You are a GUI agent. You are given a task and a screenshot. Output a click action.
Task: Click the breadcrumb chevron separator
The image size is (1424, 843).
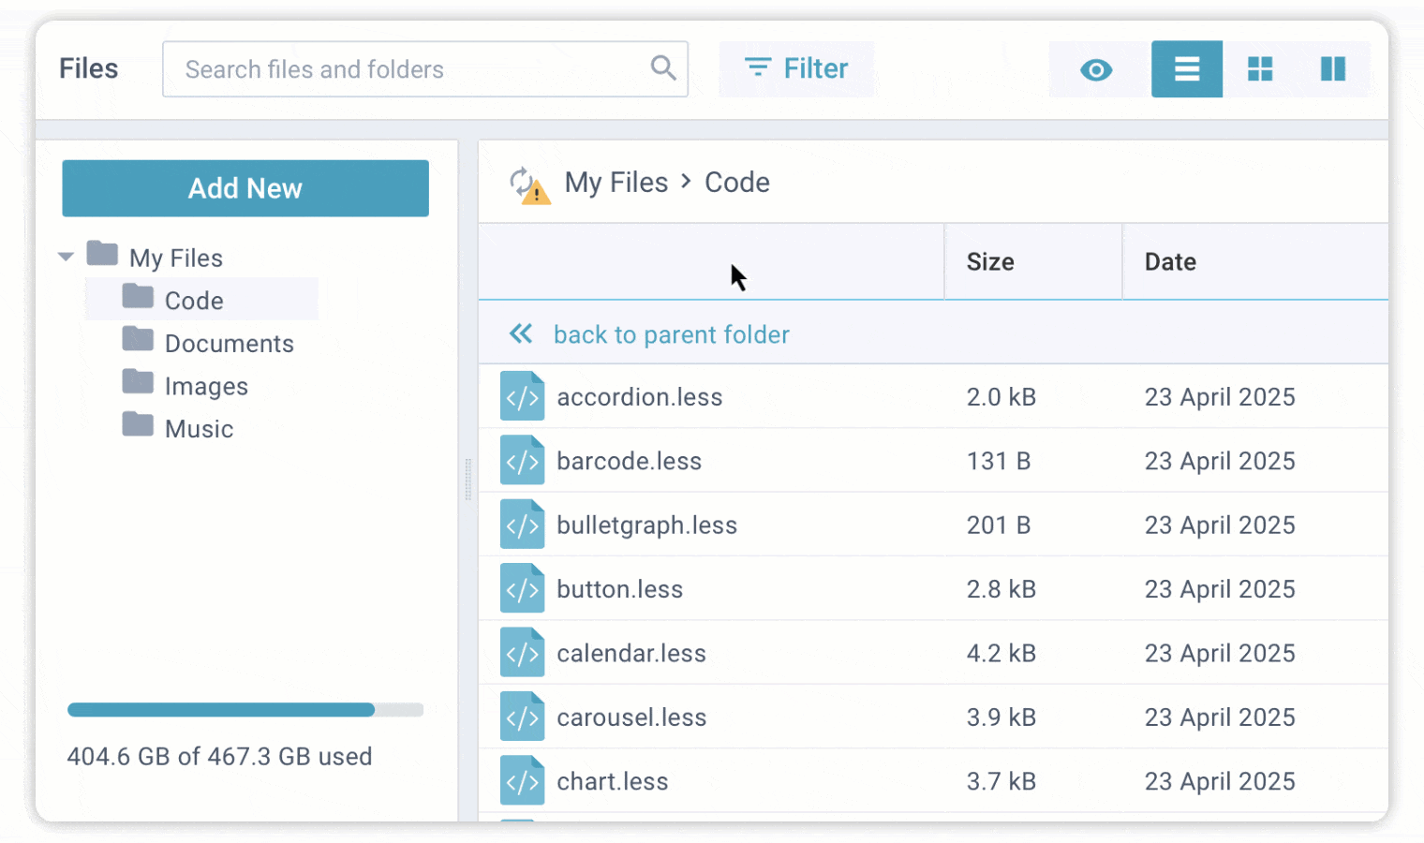(686, 181)
